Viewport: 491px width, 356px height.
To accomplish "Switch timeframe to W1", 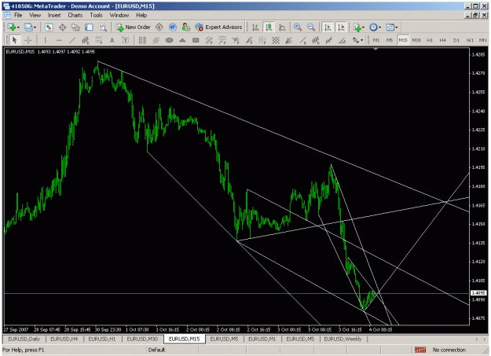I will (x=470, y=40).
